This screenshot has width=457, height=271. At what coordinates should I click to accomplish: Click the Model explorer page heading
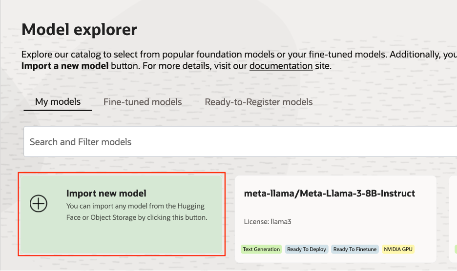(80, 30)
